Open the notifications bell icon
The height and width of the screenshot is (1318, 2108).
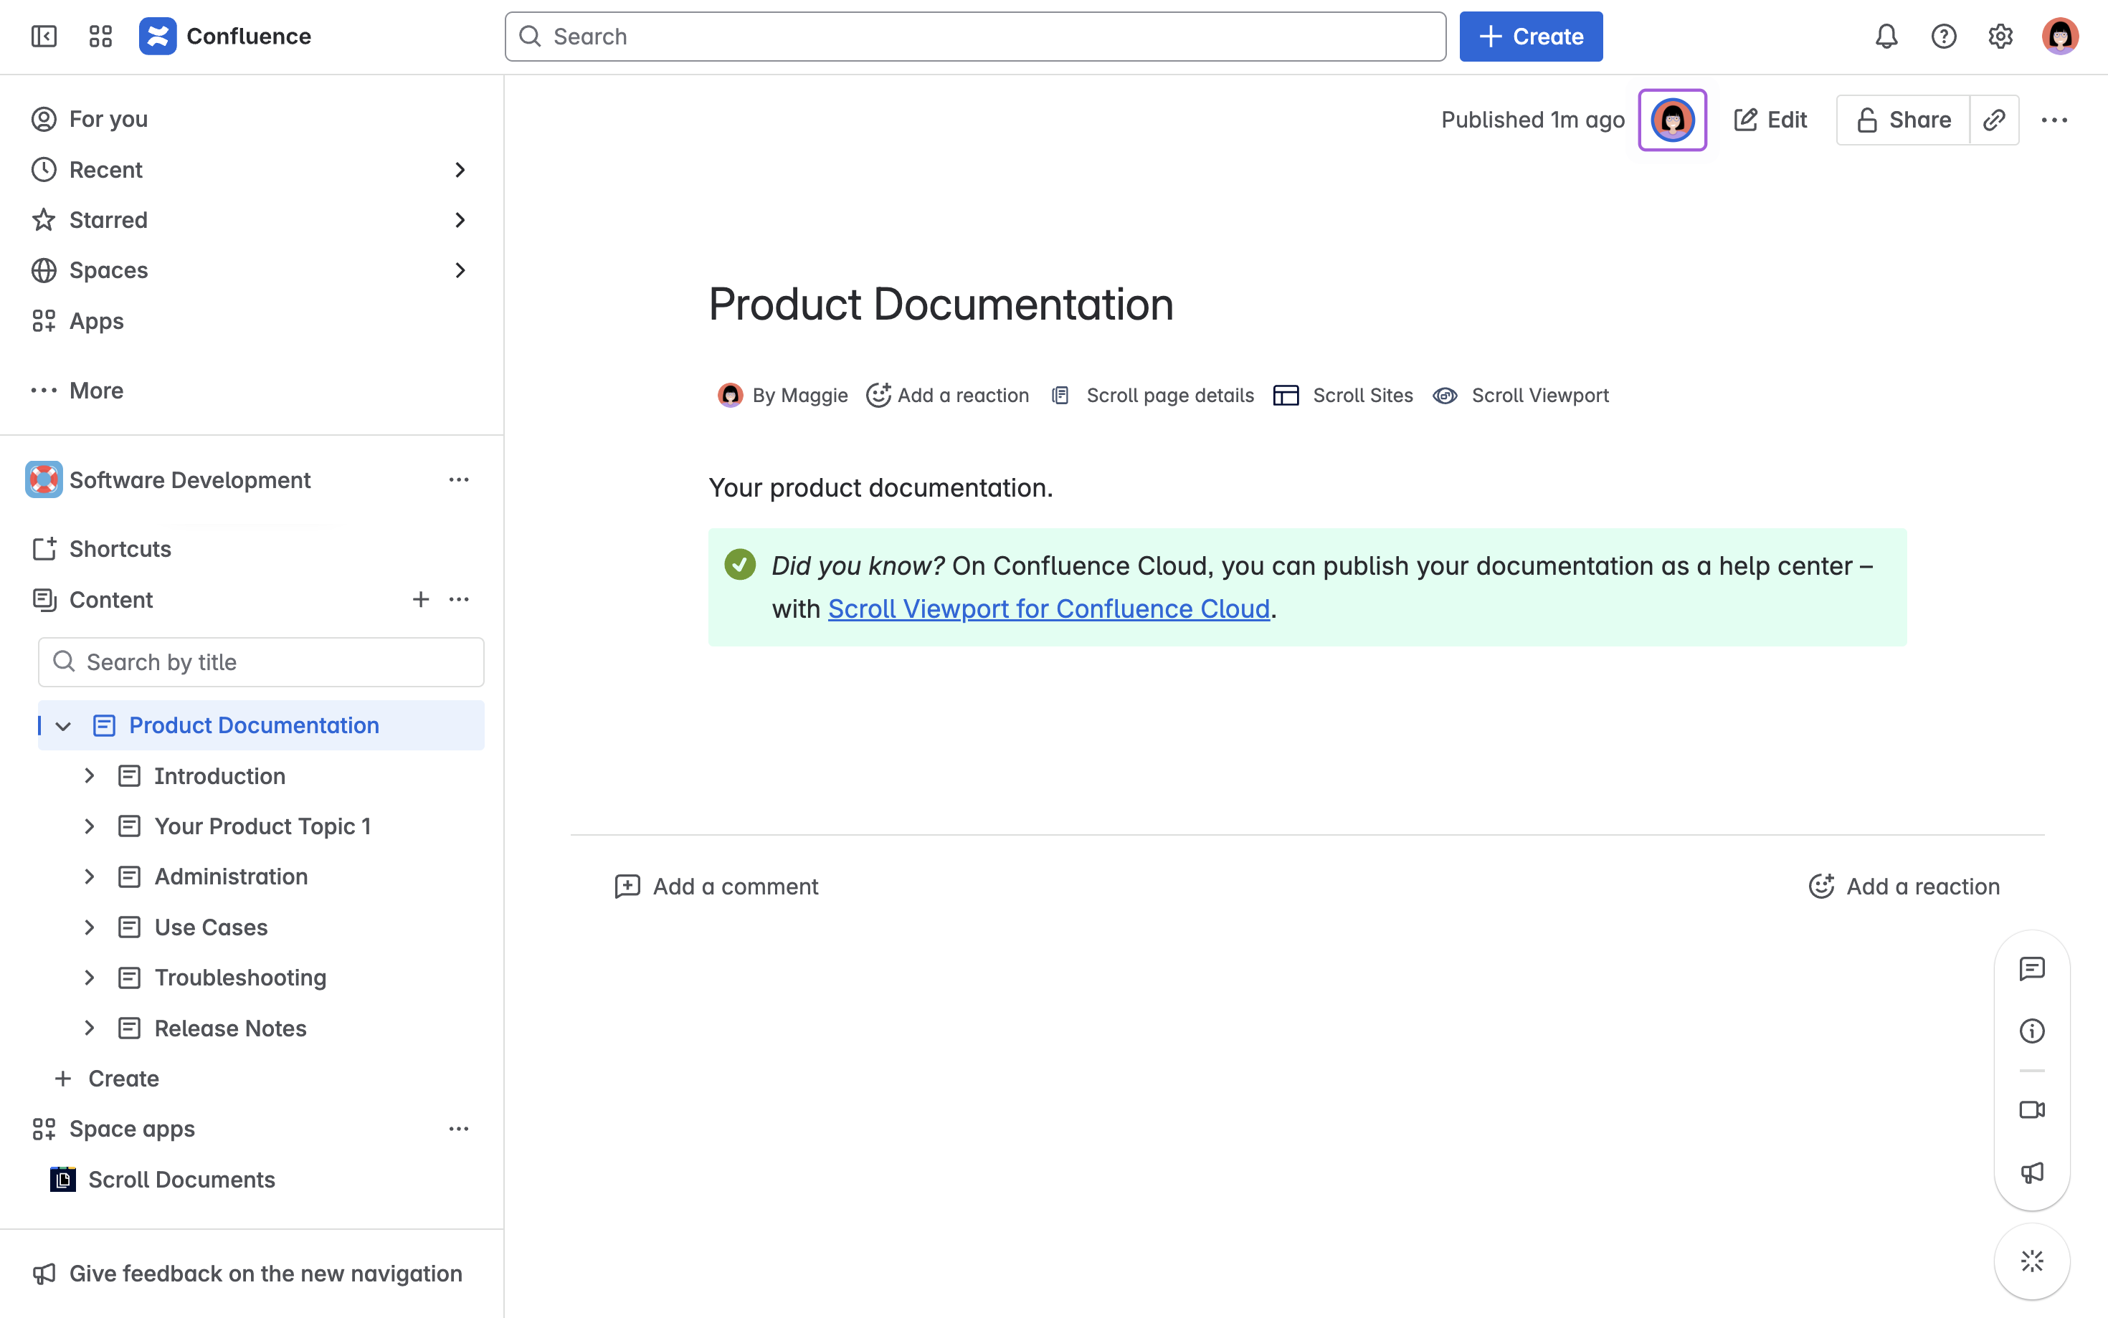[x=1886, y=37]
